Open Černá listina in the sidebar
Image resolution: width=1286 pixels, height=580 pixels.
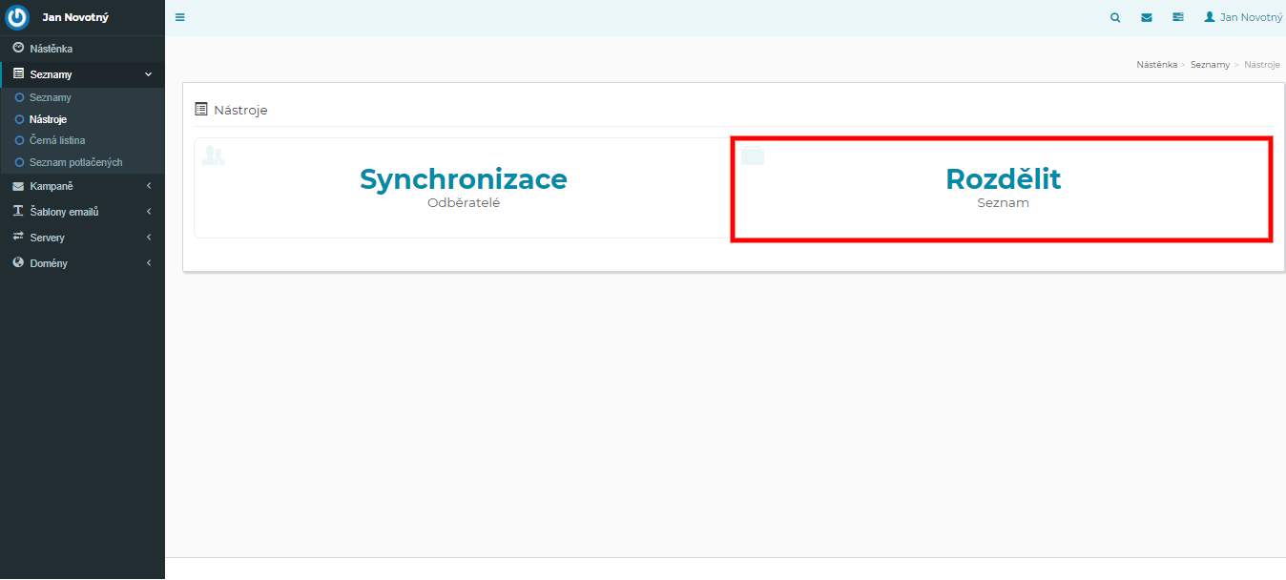[57, 140]
